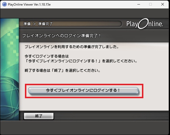Click the > breadcrumb separator arrow

point(34,24)
